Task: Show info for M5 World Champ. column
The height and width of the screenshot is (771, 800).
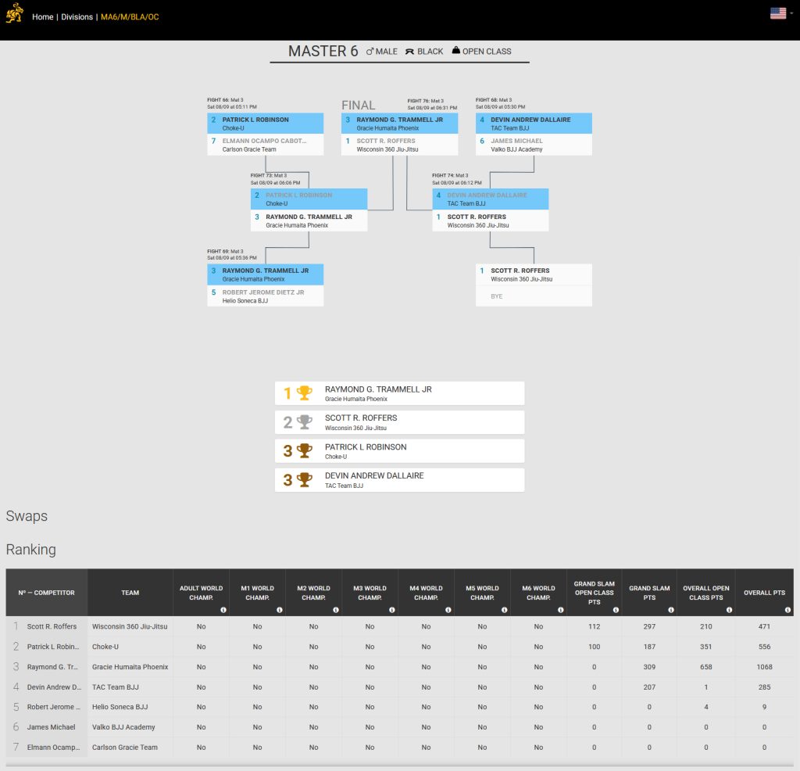Action: 504,610
